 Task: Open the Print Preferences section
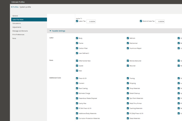coord(18,34)
